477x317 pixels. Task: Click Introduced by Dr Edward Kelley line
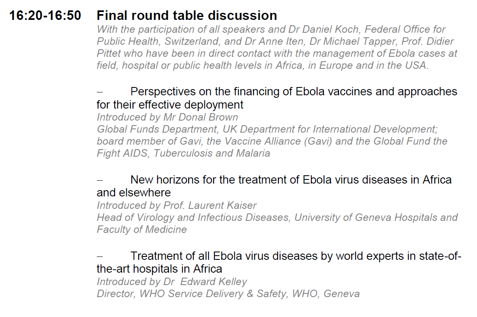[172, 282]
